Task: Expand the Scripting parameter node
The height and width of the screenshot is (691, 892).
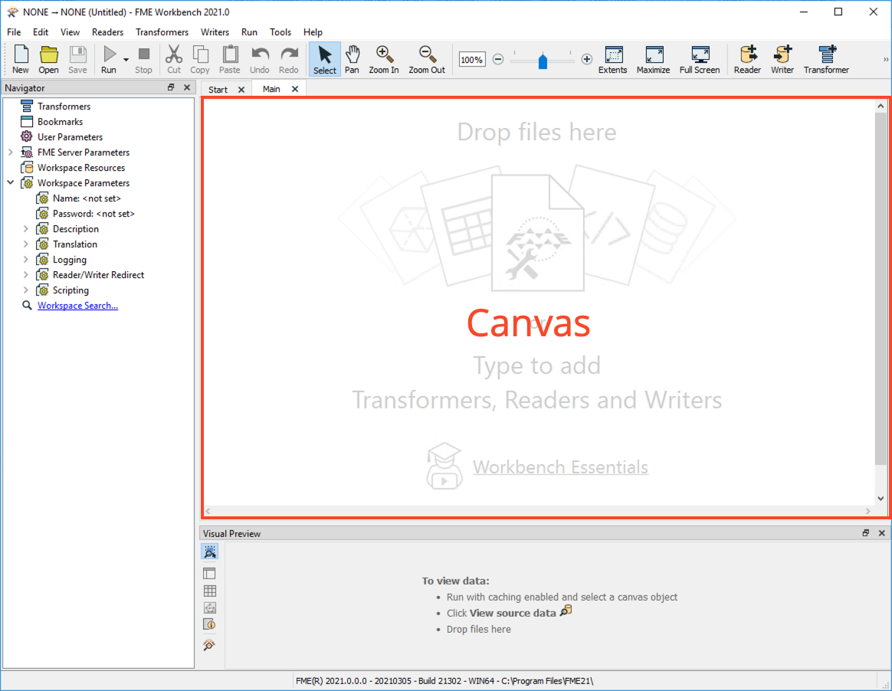Action: (25, 290)
